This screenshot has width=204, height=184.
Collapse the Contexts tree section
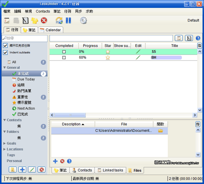tap(4, 120)
